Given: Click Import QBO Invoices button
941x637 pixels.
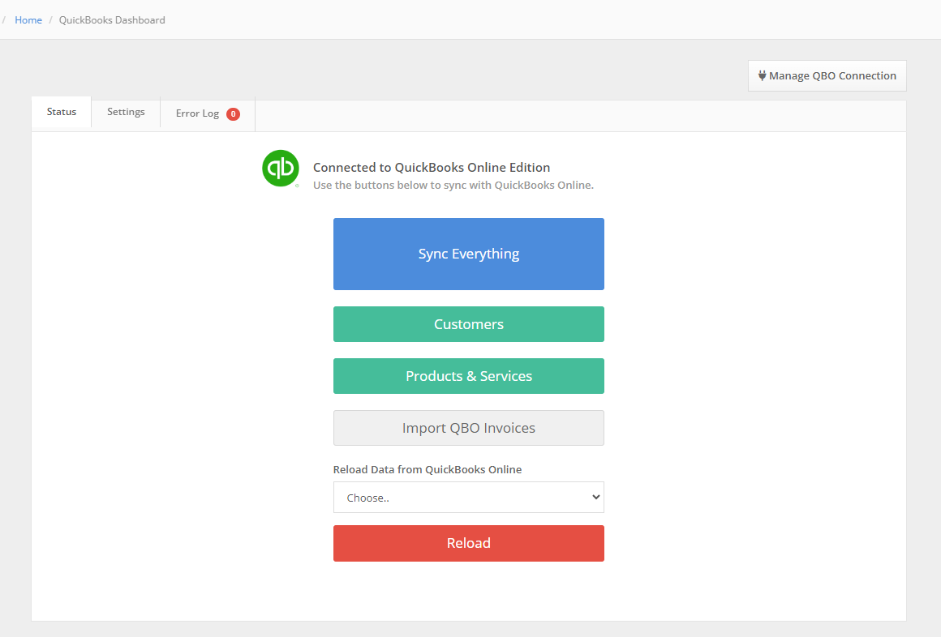Looking at the screenshot, I should click(x=469, y=428).
